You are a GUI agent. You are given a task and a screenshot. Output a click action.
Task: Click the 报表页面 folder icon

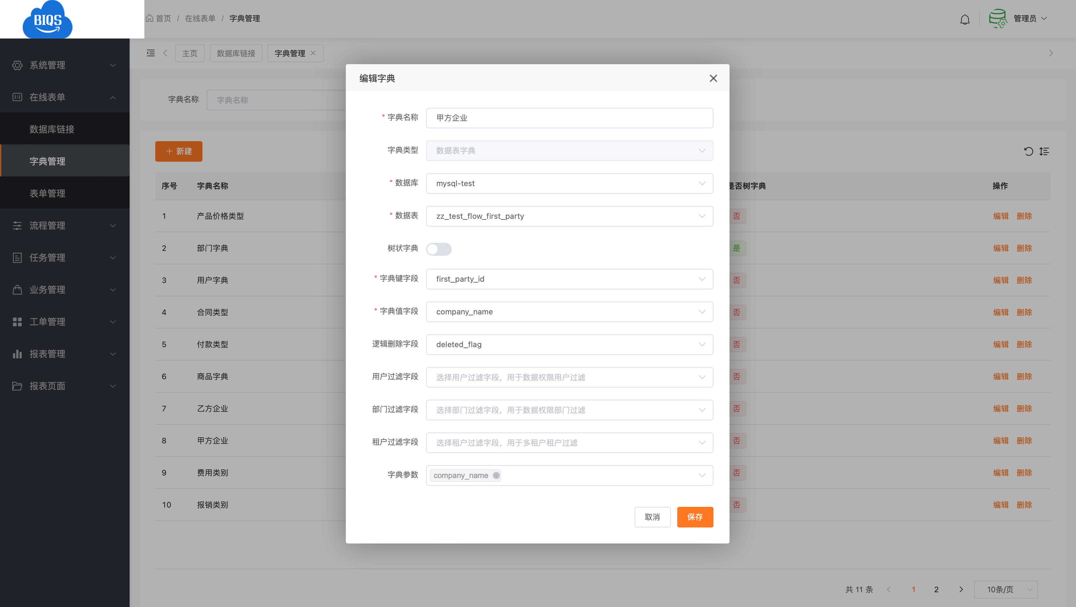pos(17,386)
